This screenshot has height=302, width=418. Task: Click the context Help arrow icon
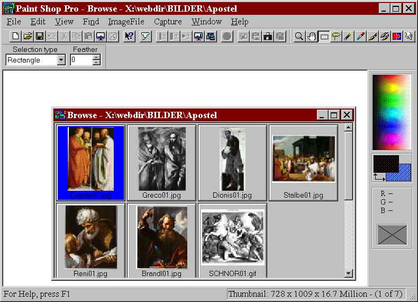(129, 37)
